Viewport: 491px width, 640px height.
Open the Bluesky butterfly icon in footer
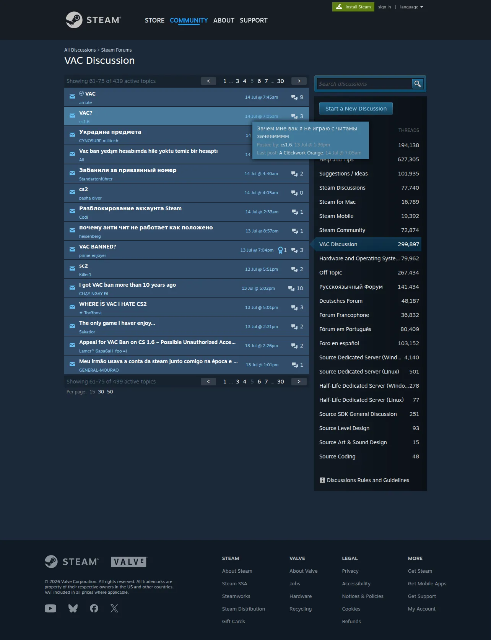click(73, 608)
